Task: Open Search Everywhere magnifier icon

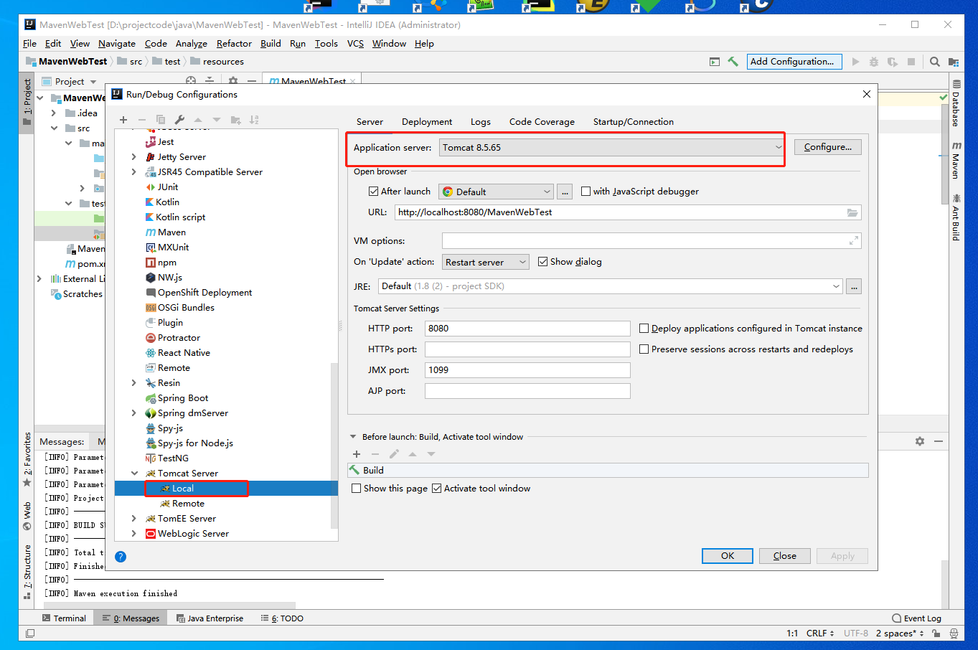Action: [x=934, y=62]
